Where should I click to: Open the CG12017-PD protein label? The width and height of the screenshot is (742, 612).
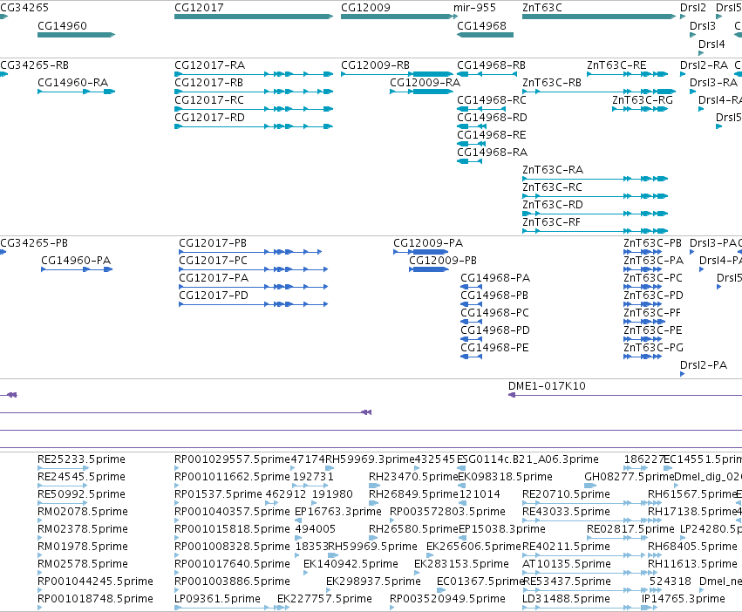coord(214,296)
